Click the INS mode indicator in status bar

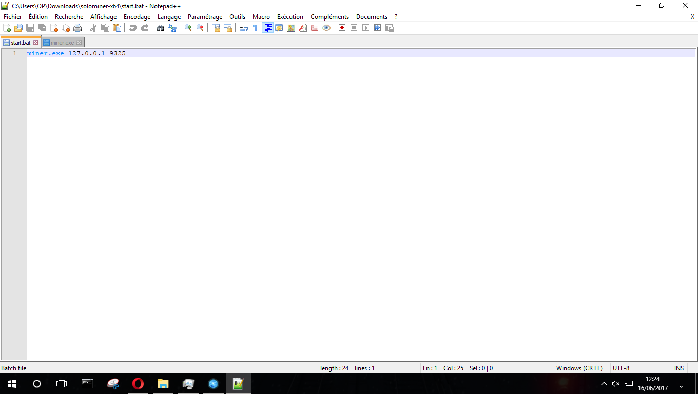coord(679,368)
